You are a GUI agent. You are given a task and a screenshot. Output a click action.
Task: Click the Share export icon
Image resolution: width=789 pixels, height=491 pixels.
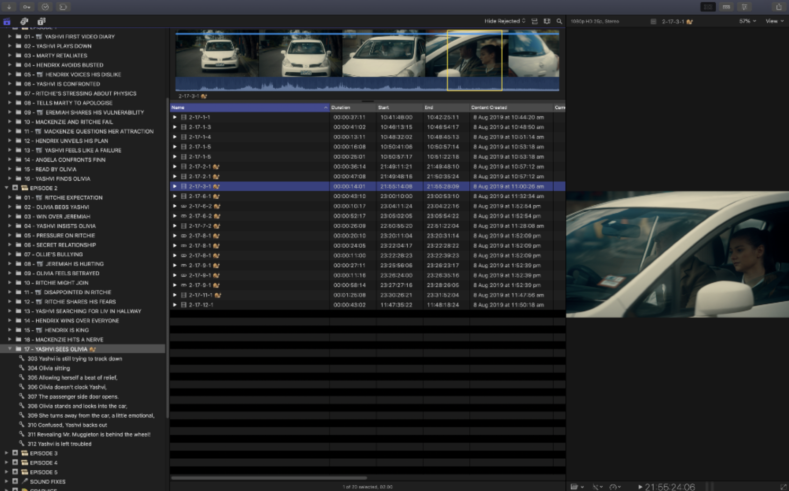(x=779, y=7)
